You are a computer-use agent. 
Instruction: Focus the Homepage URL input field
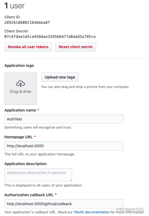64,146
